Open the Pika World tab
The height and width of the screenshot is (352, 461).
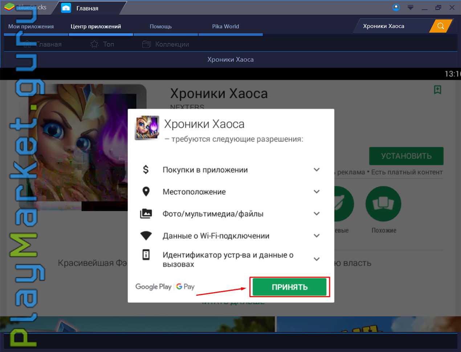tap(225, 26)
